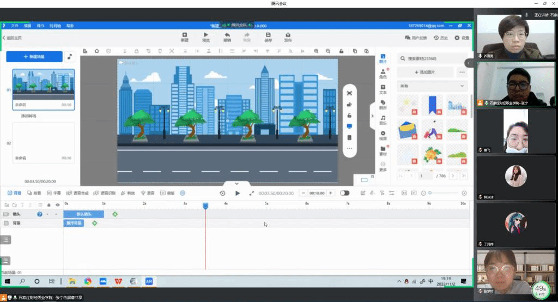558x302 pixels.
Task: Open the background music note icon
Action: tap(70, 56)
